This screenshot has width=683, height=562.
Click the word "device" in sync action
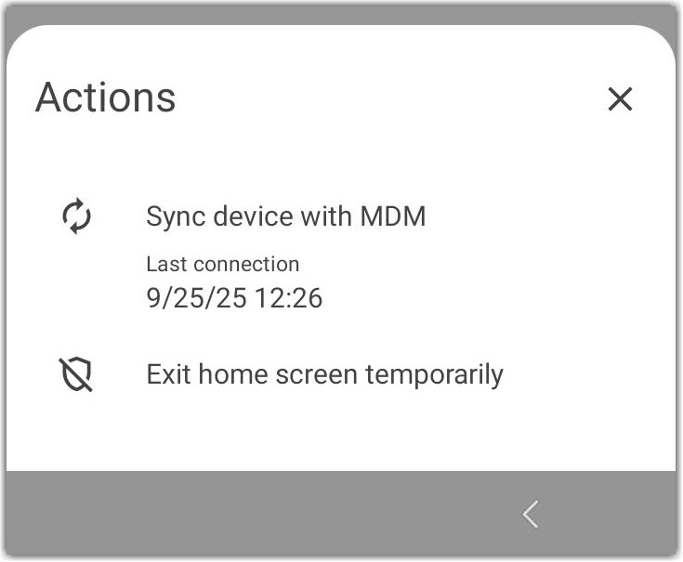(x=244, y=216)
